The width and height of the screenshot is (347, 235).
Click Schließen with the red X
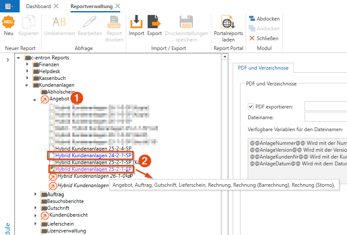point(264,38)
